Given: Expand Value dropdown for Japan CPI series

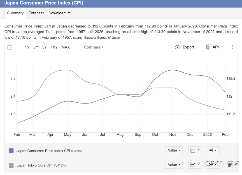Looking at the screenshot, I should (x=174, y=150).
